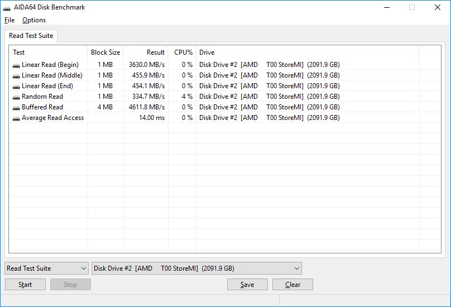Viewport: 451px width, 307px height.
Task: Click the 3630.0 MB/s result value
Action: 147,65
